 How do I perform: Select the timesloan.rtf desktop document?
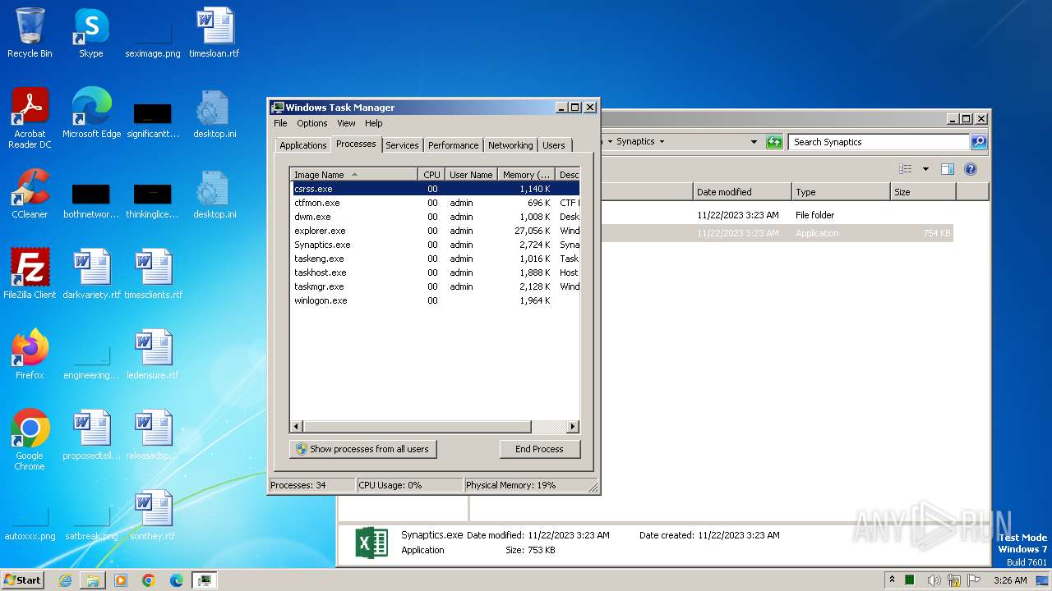[x=215, y=33]
